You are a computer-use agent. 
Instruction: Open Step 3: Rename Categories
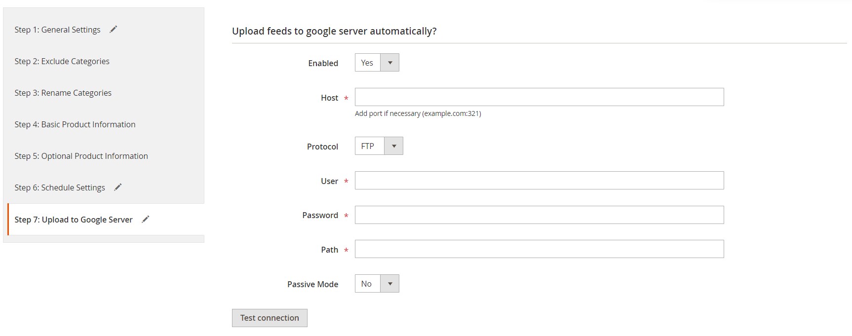coord(63,93)
